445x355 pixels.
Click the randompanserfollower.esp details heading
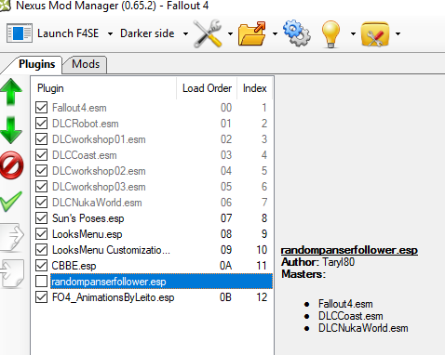[x=349, y=250]
